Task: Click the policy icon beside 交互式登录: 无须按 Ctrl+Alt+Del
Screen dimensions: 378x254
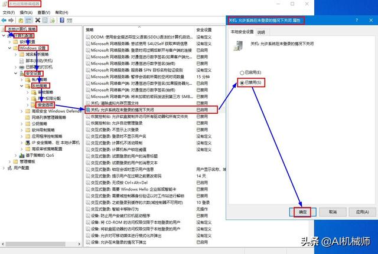Action: pos(88,183)
